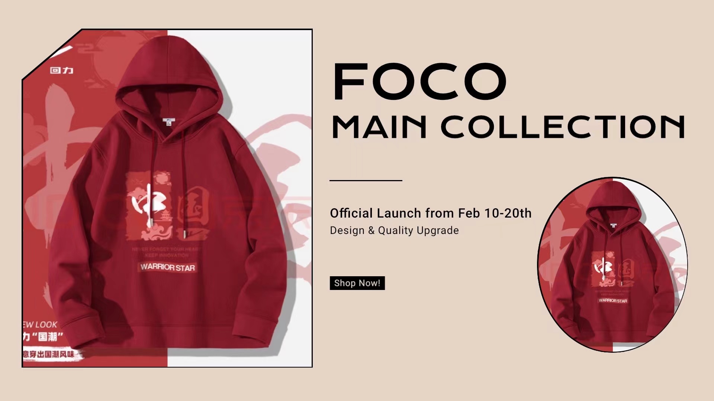Click the 回力 logo on the large photo
The height and width of the screenshot is (401, 714).
62,70
